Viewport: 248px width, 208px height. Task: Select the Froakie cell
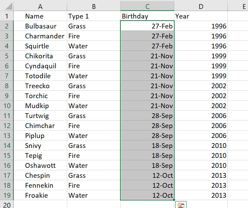(40, 195)
